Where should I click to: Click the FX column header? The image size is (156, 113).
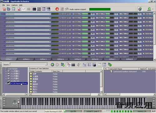[x=106, y=69]
